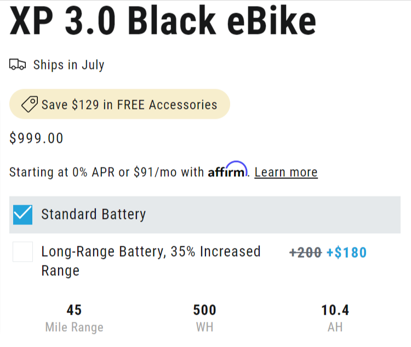411x347 pixels.
Task: Click the Mile Range caption
Action: [x=74, y=327]
